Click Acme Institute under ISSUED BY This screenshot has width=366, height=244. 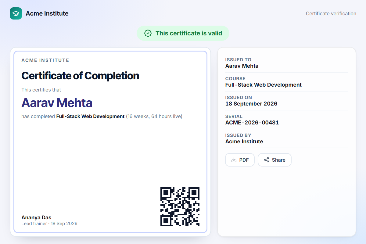coord(244,142)
